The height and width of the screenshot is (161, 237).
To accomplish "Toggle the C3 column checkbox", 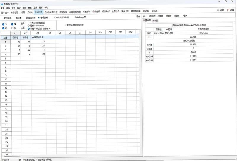I will [3, 28].
